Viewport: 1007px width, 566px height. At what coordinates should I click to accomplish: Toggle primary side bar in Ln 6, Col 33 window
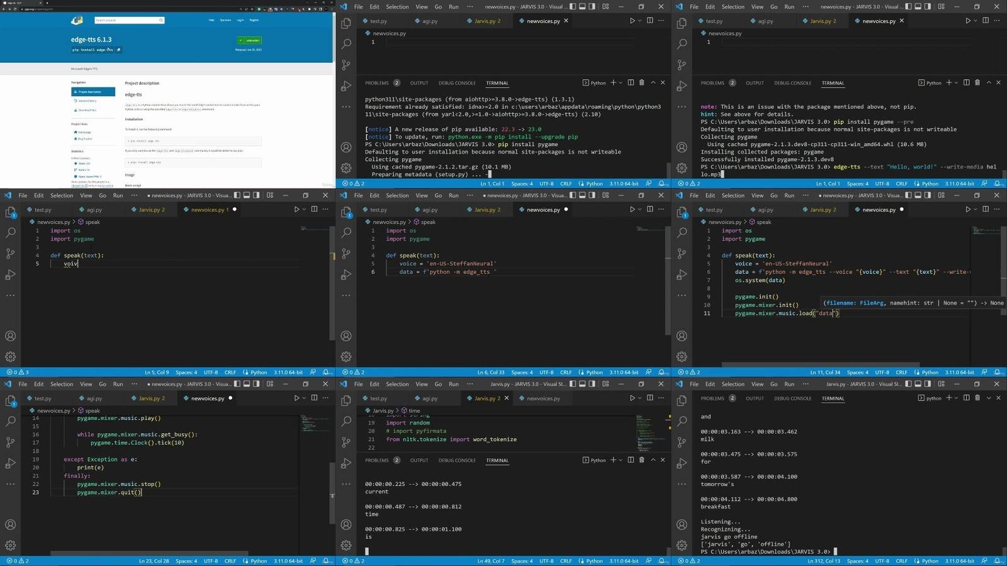click(x=573, y=195)
